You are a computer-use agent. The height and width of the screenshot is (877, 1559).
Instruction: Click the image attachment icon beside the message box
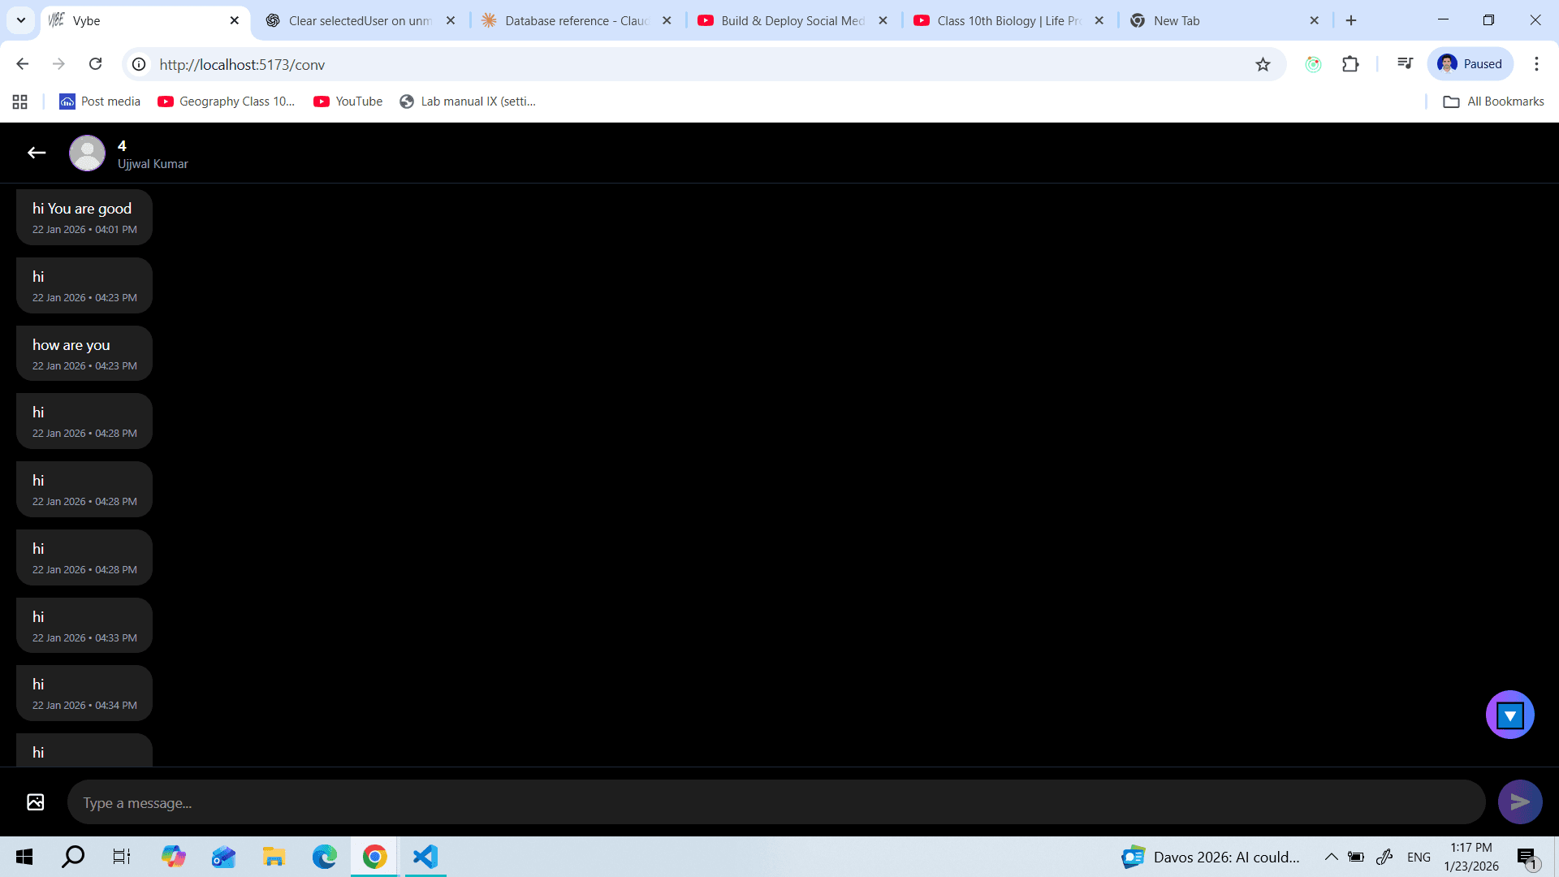[35, 801]
